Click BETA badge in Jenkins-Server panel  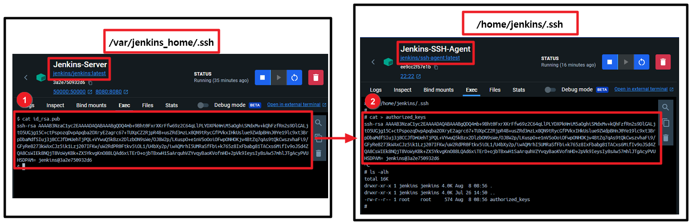[255, 105]
